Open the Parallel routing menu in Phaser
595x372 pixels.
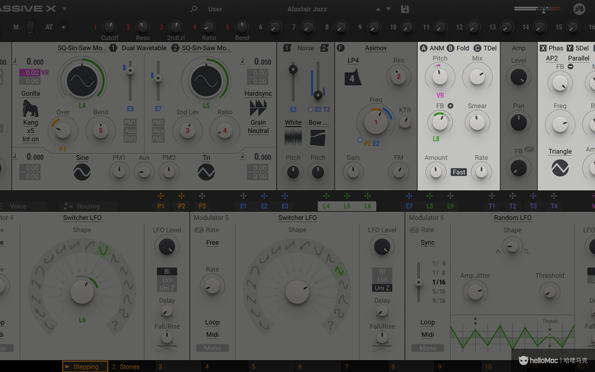[579, 59]
